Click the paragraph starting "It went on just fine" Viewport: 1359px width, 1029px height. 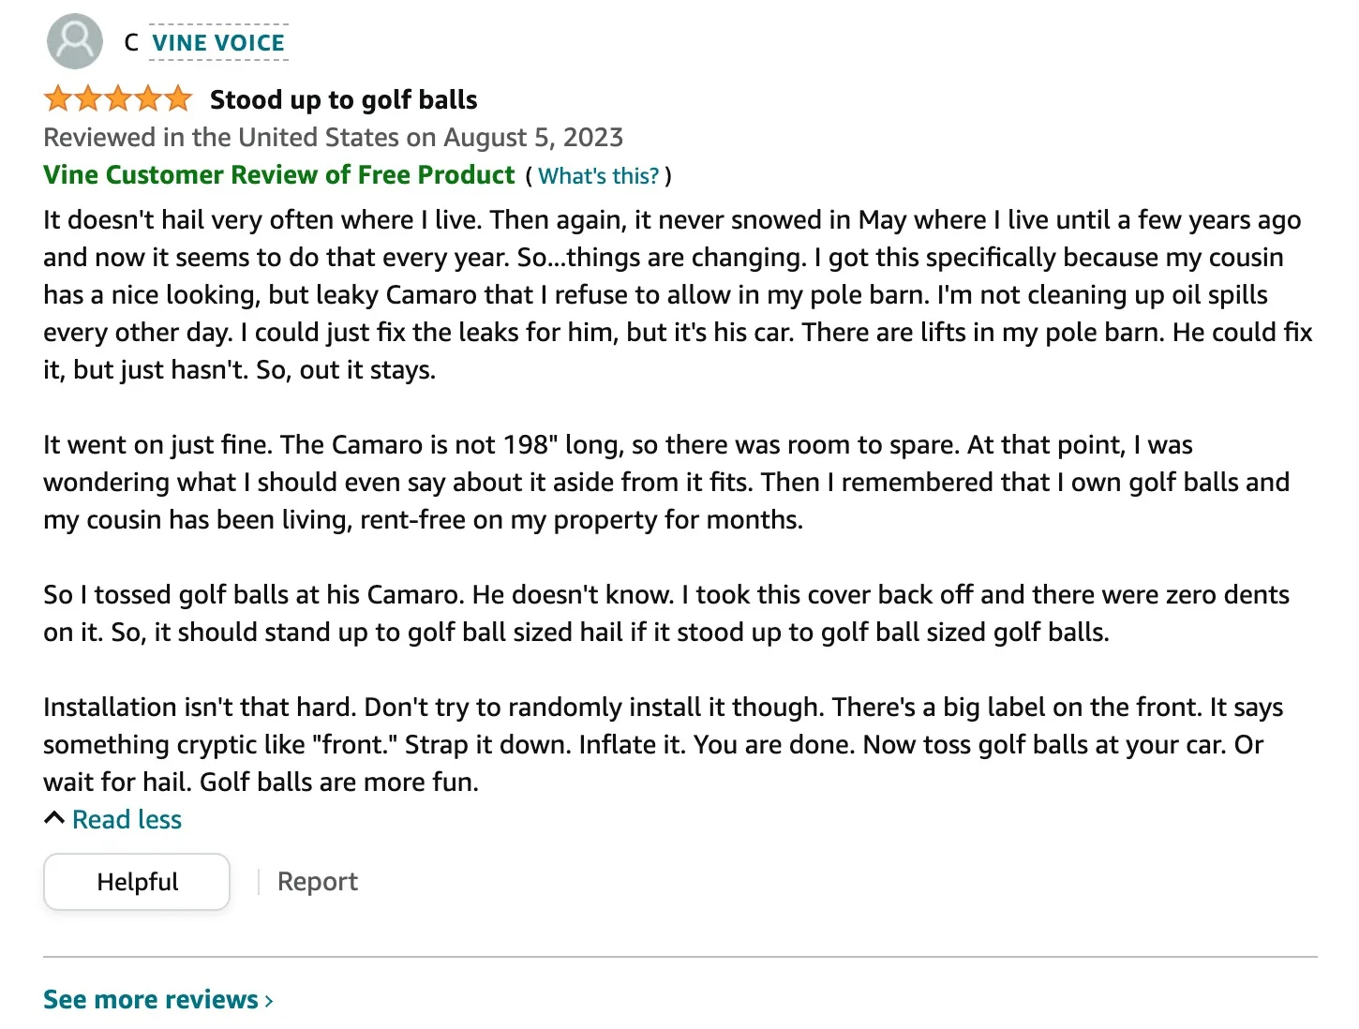click(656, 482)
